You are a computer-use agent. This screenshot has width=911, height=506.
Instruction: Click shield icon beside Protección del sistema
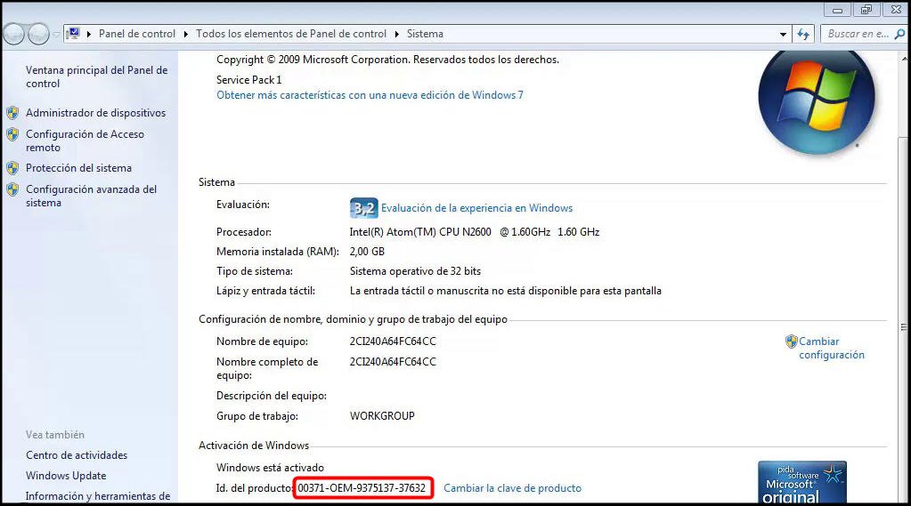[12, 168]
